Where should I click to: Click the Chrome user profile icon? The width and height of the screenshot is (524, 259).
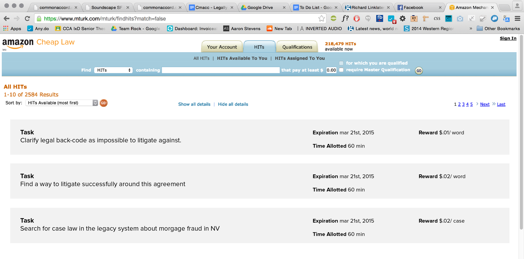517,5
